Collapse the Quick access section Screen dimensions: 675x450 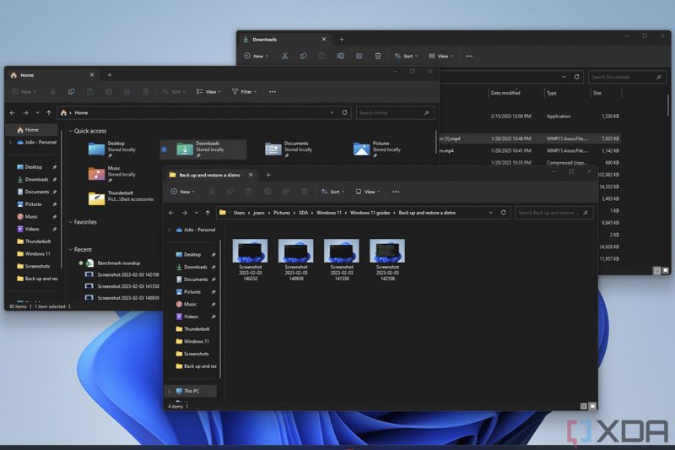pos(71,131)
